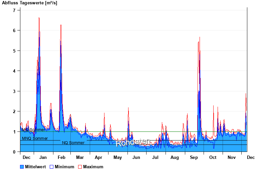Select the Aug month axis label
The image size is (267, 184).
click(x=175, y=157)
